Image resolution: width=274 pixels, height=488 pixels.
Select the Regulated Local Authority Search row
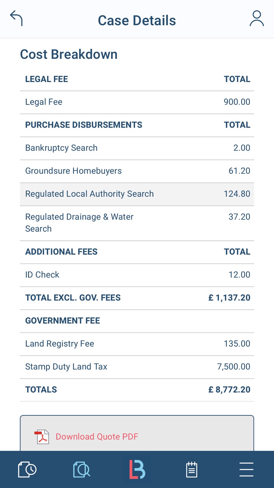pyautogui.click(x=137, y=194)
